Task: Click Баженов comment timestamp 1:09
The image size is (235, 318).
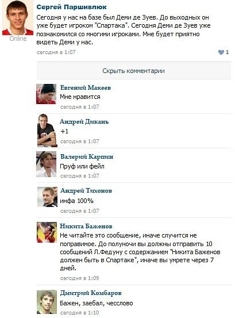Action: click(79, 278)
